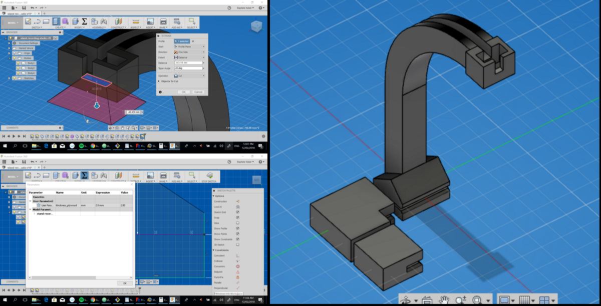Click Extrude icon in top window toolbar
The height and width of the screenshot is (306, 601).
pos(56,21)
